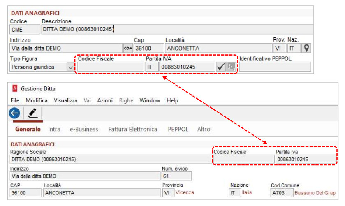Open the Azioni menu
Viewport: 345px width, 206px height.
click(105, 100)
